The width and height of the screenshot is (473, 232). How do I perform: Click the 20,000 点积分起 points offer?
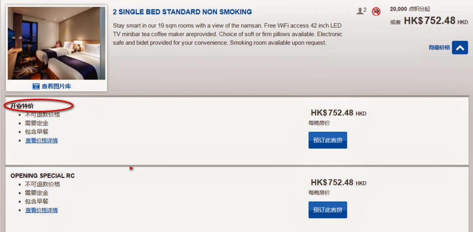(410, 9)
